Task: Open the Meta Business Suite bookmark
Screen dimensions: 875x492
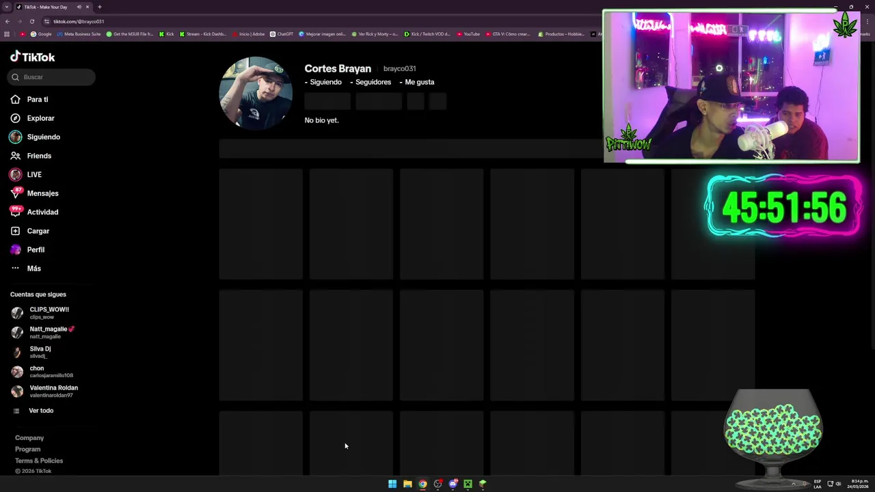Action: pos(79,34)
